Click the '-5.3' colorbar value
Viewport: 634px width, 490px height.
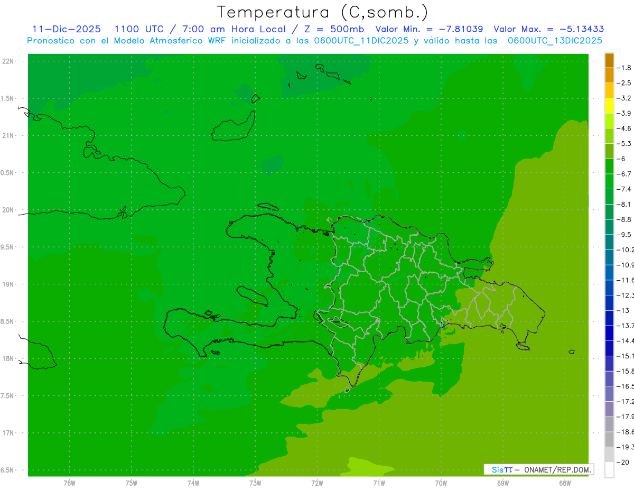(x=624, y=144)
